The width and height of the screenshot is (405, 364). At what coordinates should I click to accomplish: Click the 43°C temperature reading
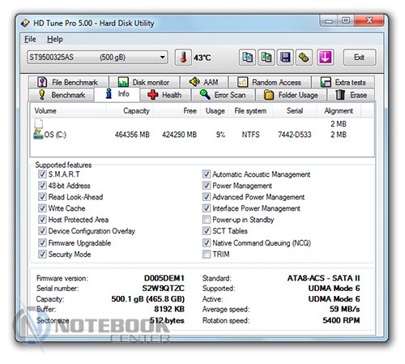coord(202,58)
